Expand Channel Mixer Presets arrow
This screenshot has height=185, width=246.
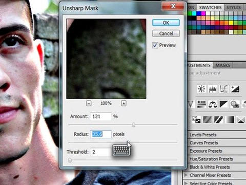(x=186, y=175)
